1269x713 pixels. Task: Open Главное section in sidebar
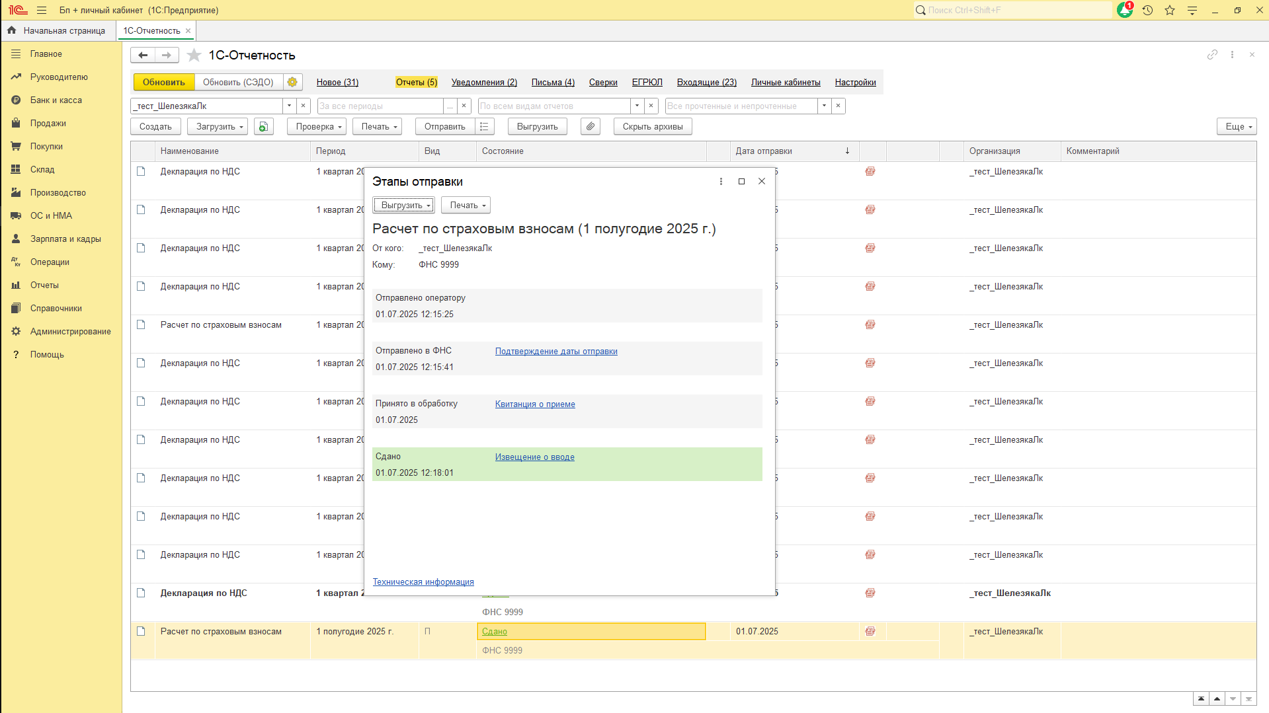46,54
